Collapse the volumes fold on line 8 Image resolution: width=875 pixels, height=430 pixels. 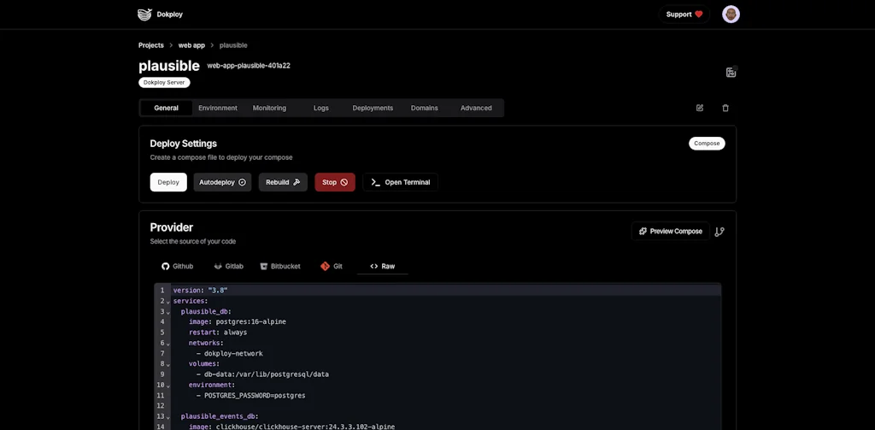pos(168,365)
